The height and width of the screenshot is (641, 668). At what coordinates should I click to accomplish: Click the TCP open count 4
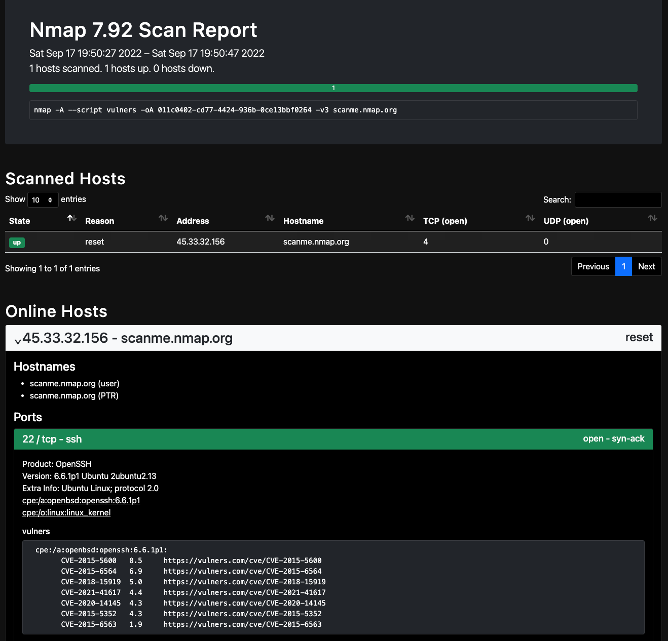(x=426, y=242)
